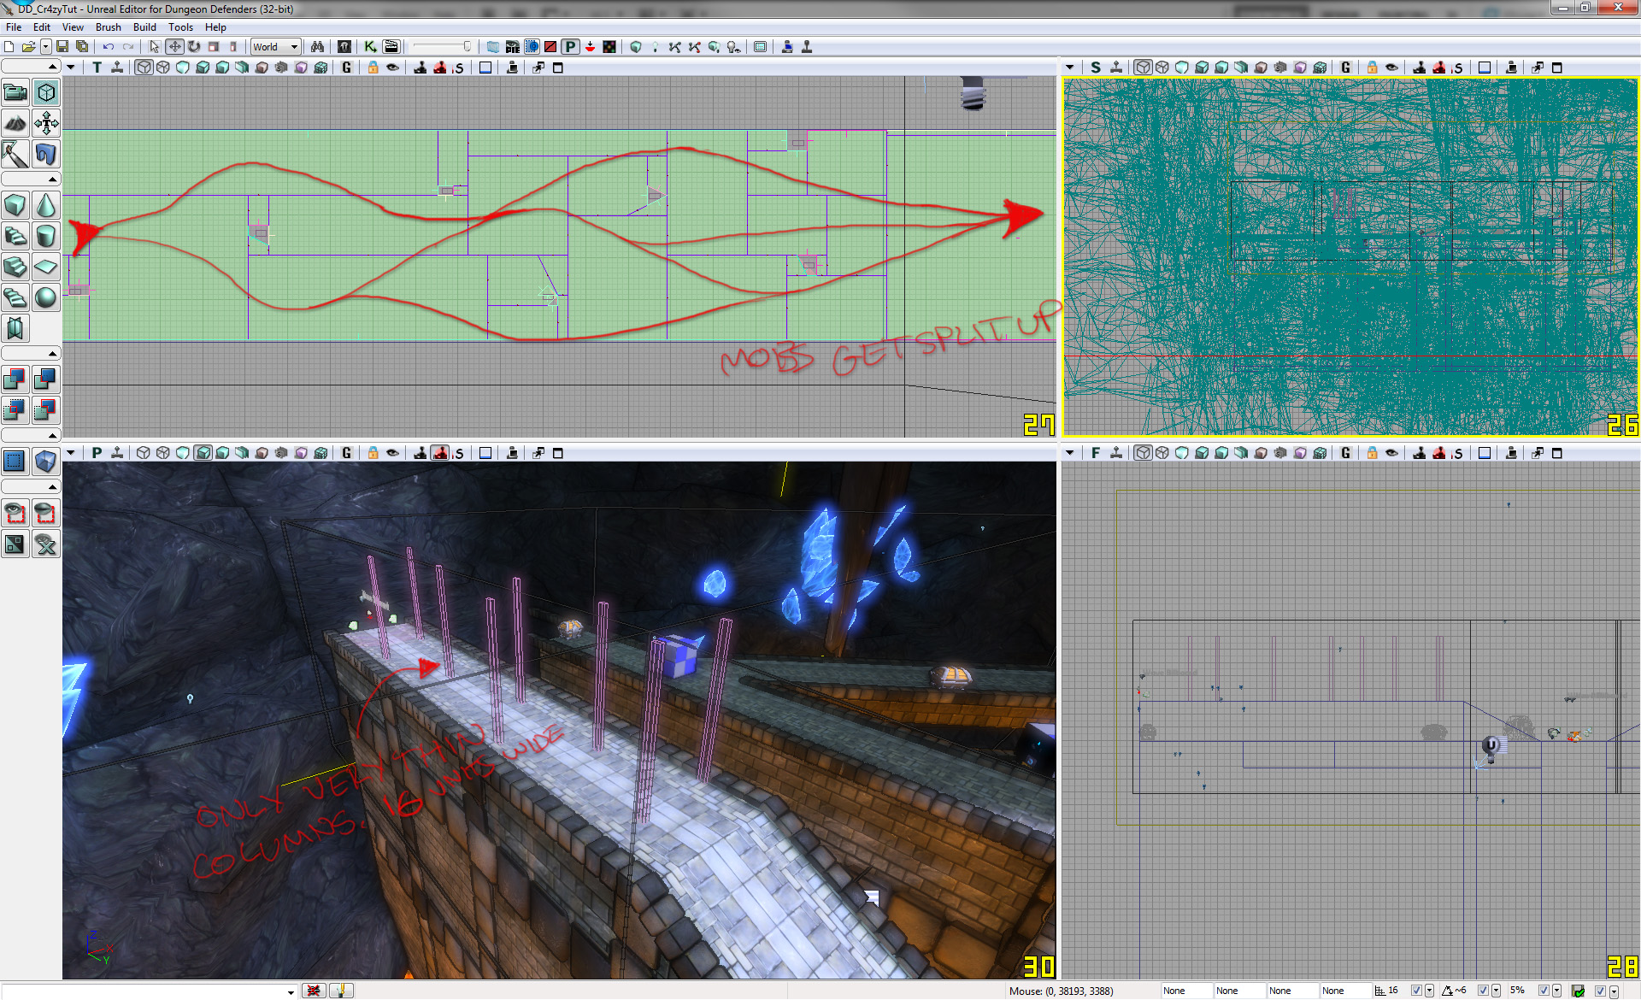Screen dimensions: 1641x1000
Task: Enable rotation snapping checkbox in status bar
Action: (1483, 991)
